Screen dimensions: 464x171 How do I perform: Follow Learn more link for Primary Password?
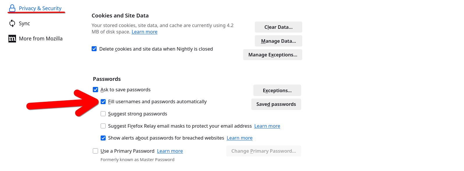(170, 151)
